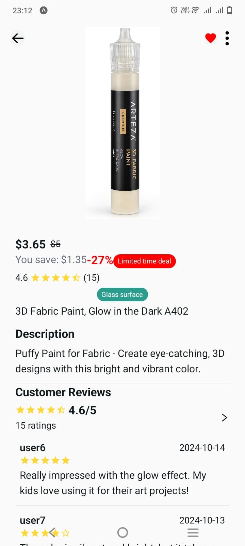Tap the Android home circle button
Viewport: 245px width, 546px height.
click(x=122, y=532)
